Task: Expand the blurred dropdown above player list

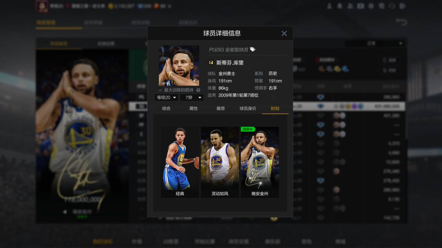Action: 375,43
